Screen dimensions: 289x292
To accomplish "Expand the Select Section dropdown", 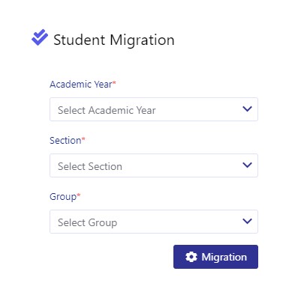I will [x=154, y=165].
